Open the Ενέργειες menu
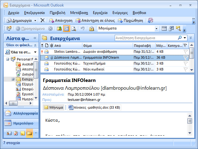This screenshot has width=198, height=149. 120,13
